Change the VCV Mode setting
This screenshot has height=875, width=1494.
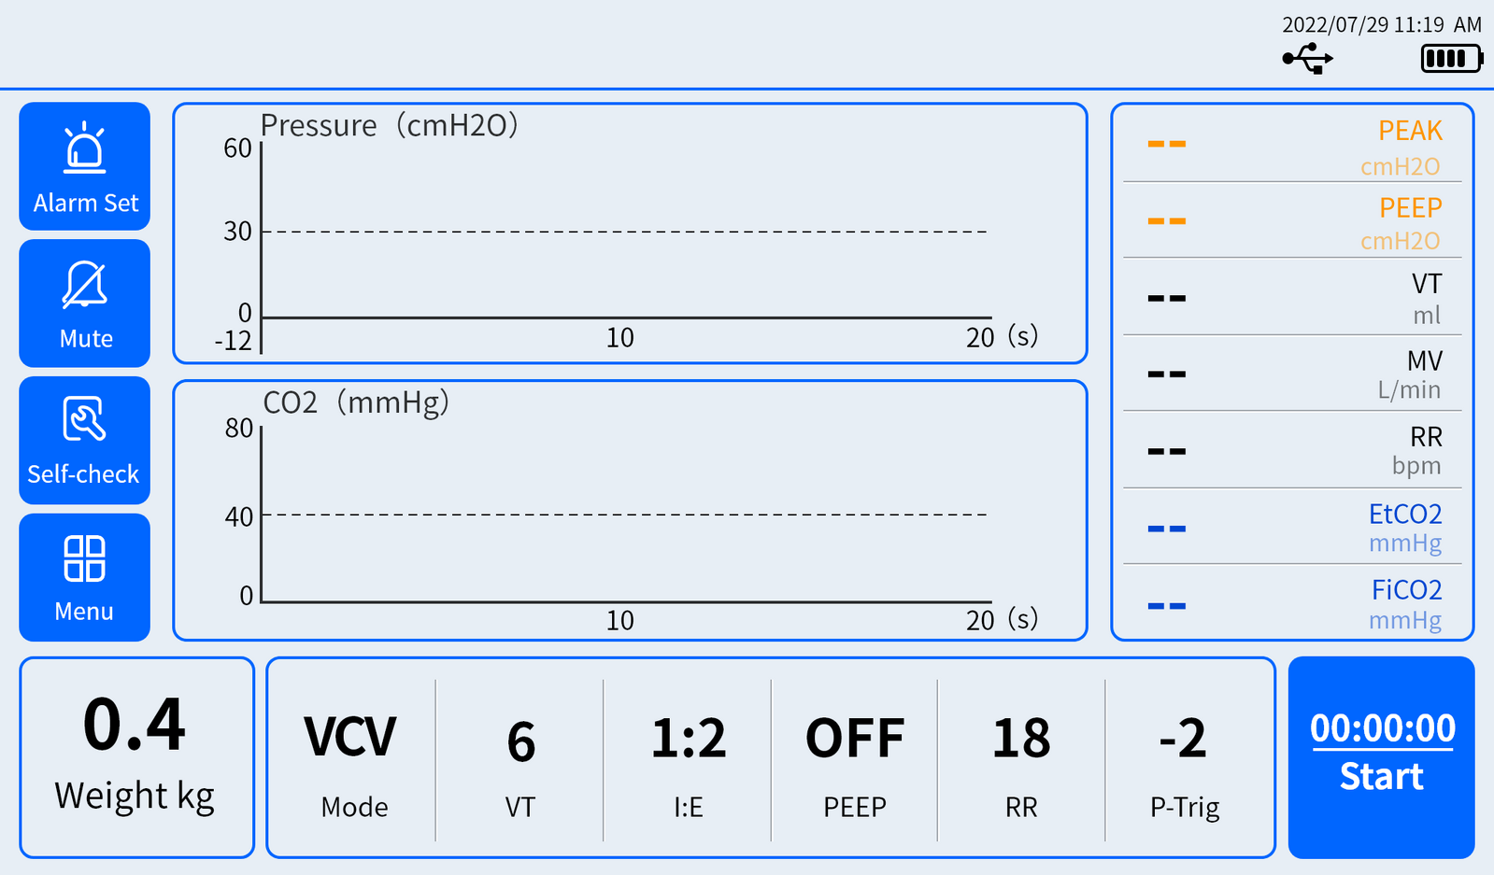click(351, 761)
